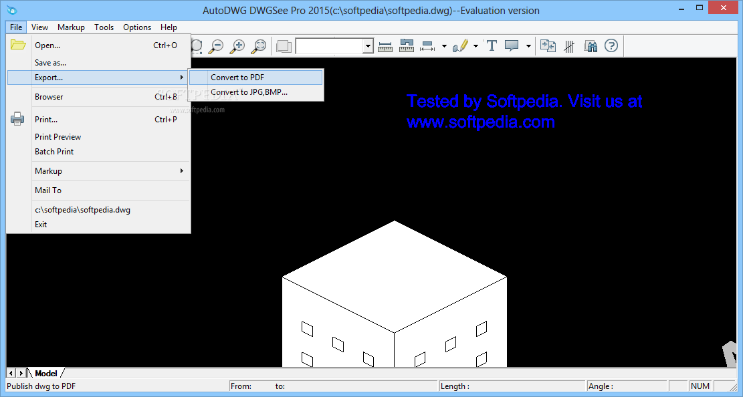Image resolution: width=743 pixels, height=397 pixels.
Task: Click the zoom in magnifier icon
Action: 237,46
